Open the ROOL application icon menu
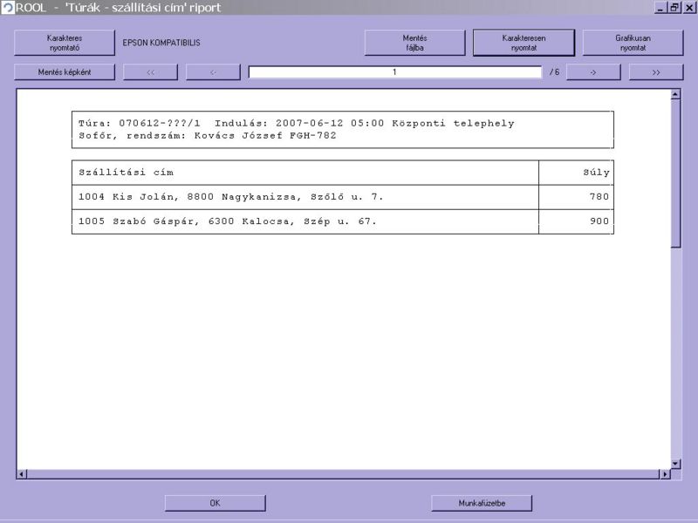The height and width of the screenshot is (523, 698). click(x=8, y=7)
